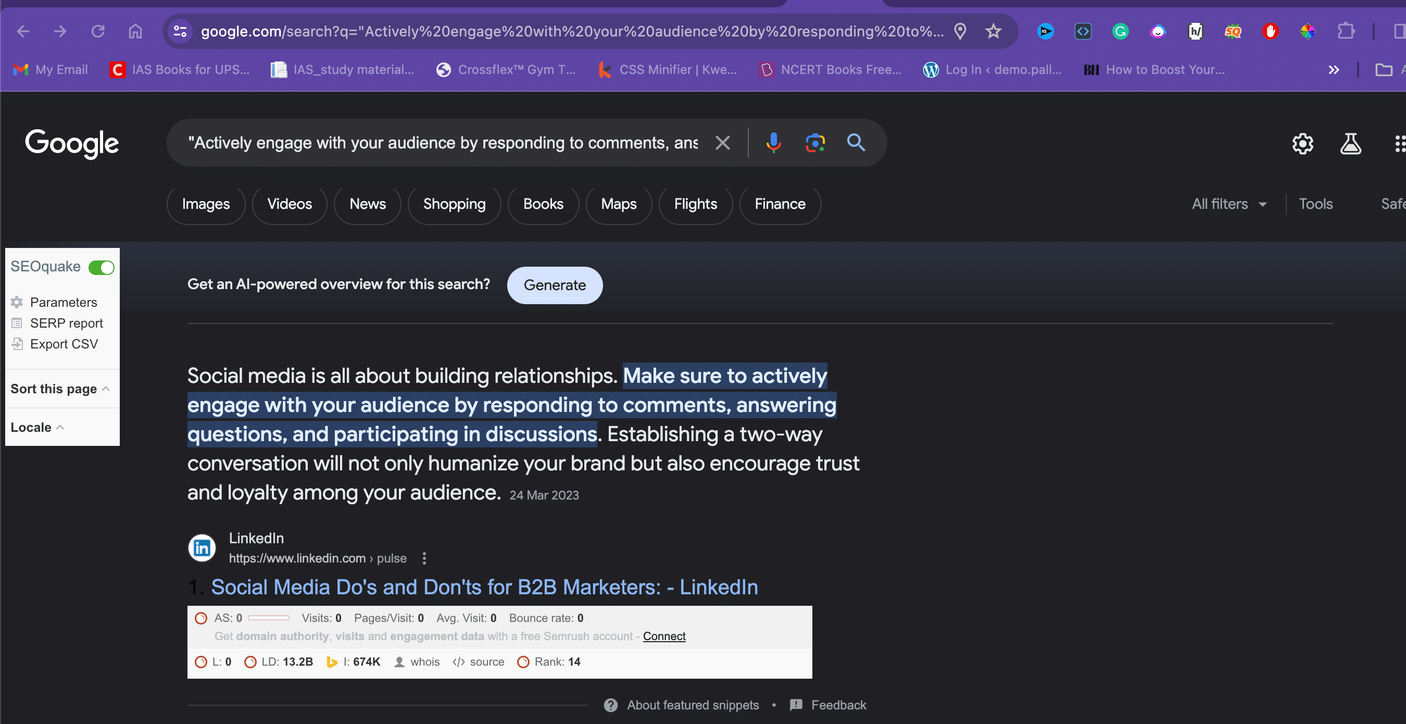
Task: Open the My Email bookmark
Action: pos(51,70)
